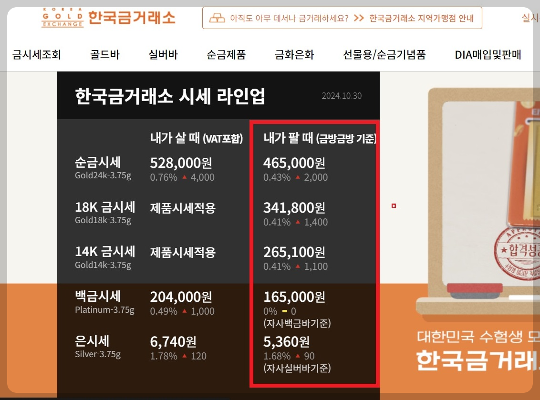Open the 실버바 section
Screen dimensions: 540x400
163,54
